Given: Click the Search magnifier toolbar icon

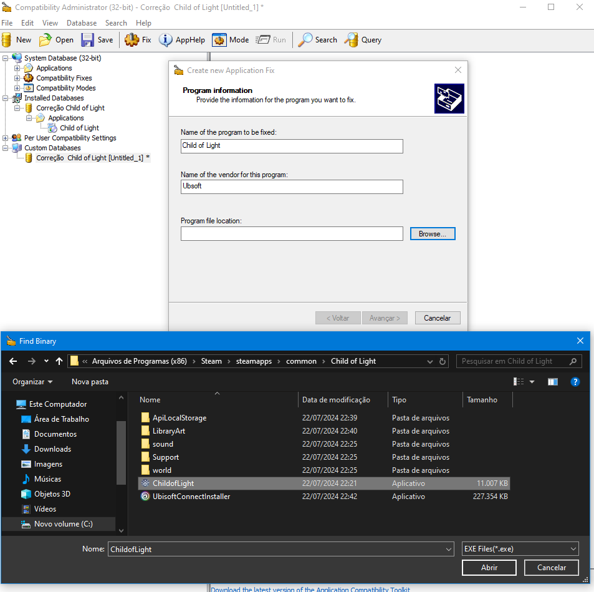Looking at the screenshot, I should coord(305,40).
